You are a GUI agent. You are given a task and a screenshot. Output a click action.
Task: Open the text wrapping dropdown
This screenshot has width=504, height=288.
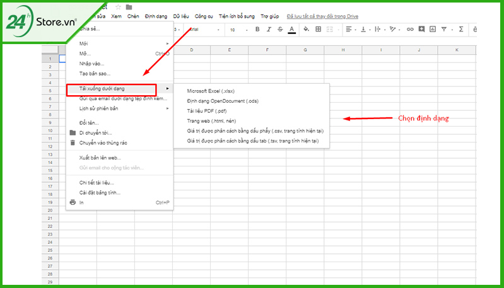point(379,29)
